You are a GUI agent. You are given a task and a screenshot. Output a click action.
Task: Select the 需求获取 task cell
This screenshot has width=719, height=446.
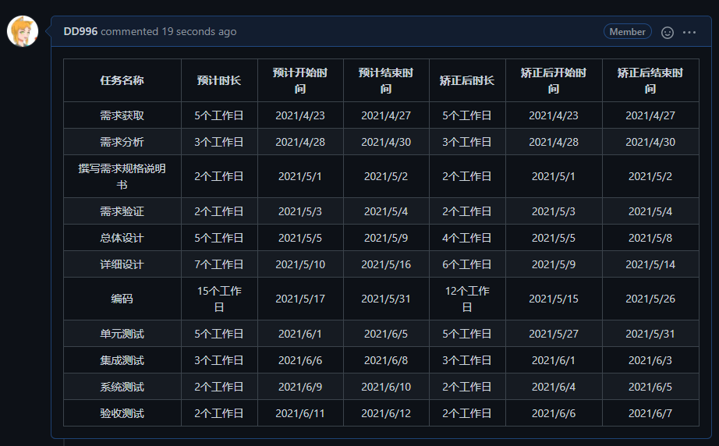[x=122, y=115]
